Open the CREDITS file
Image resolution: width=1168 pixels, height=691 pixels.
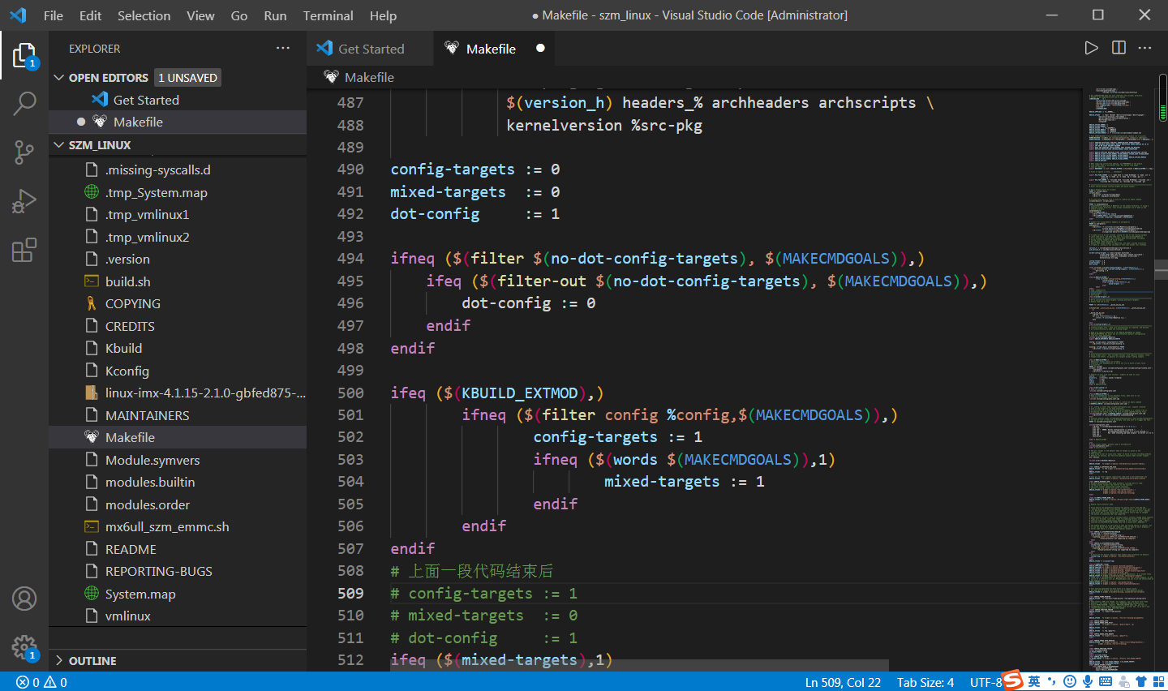(178, 326)
